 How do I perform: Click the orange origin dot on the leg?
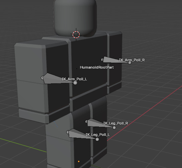[79, 161]
